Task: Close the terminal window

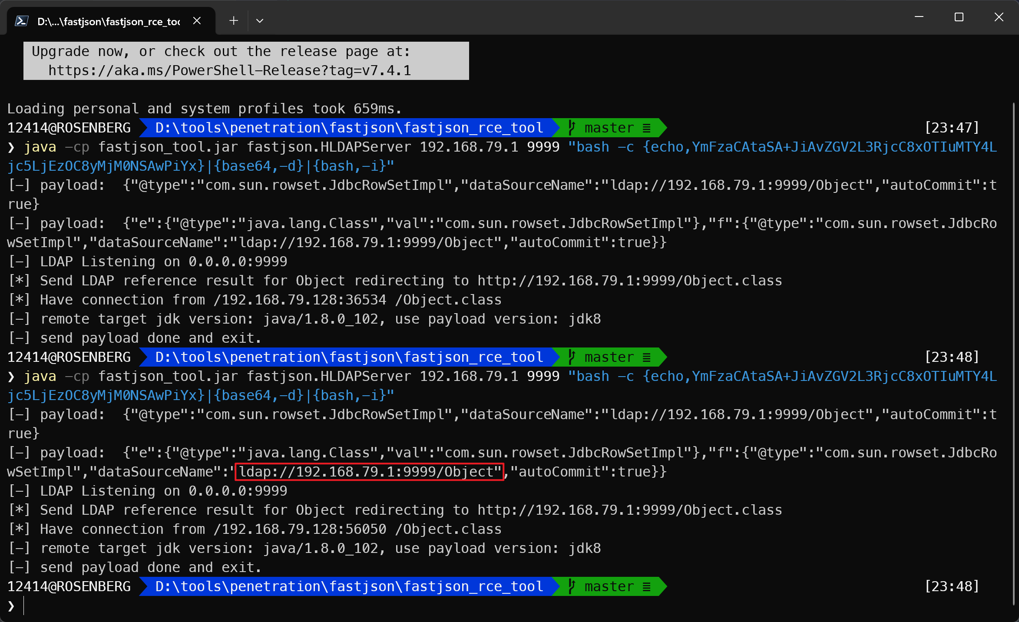Action: tap(999, 17)
